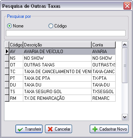The image size is (133, 138).
Task: Click the TAXA-DU account cell
Action: point(103,85)
